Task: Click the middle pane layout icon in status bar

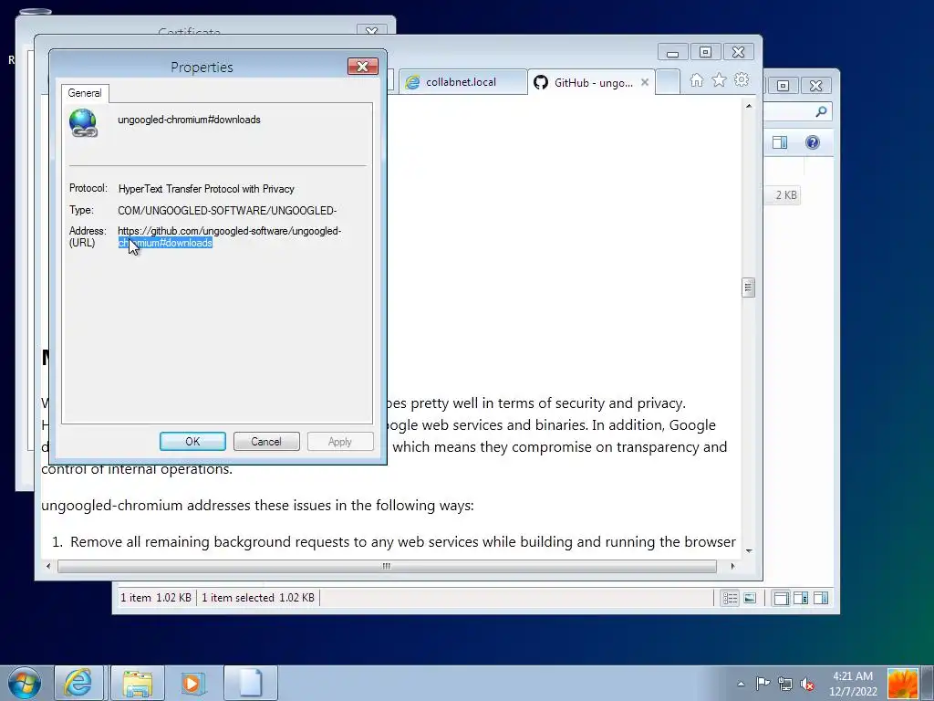Action: coord(801,598)
